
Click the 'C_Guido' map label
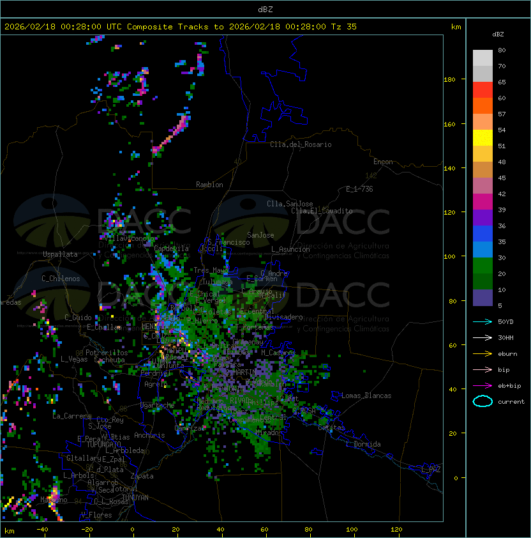pos(78,318)
